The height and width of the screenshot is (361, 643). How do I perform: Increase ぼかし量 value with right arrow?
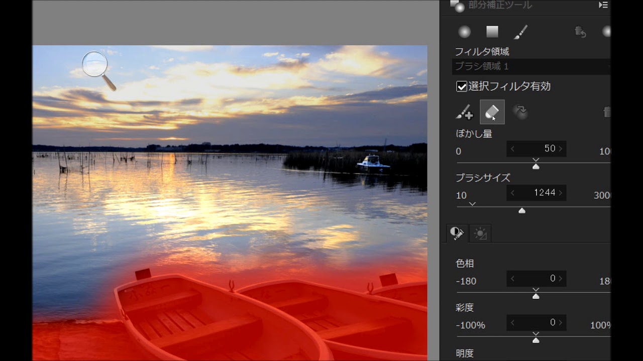tap(560, 149)
